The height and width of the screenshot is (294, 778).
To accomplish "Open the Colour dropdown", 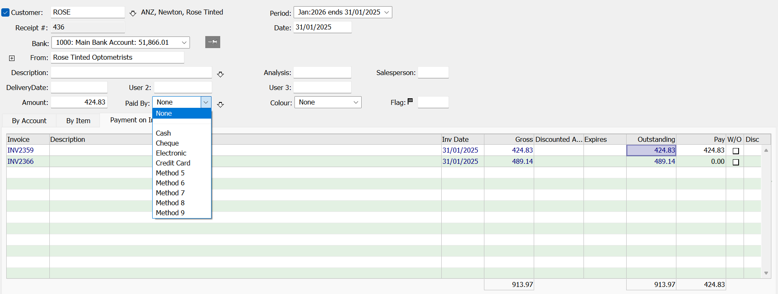I will point(356,102).
